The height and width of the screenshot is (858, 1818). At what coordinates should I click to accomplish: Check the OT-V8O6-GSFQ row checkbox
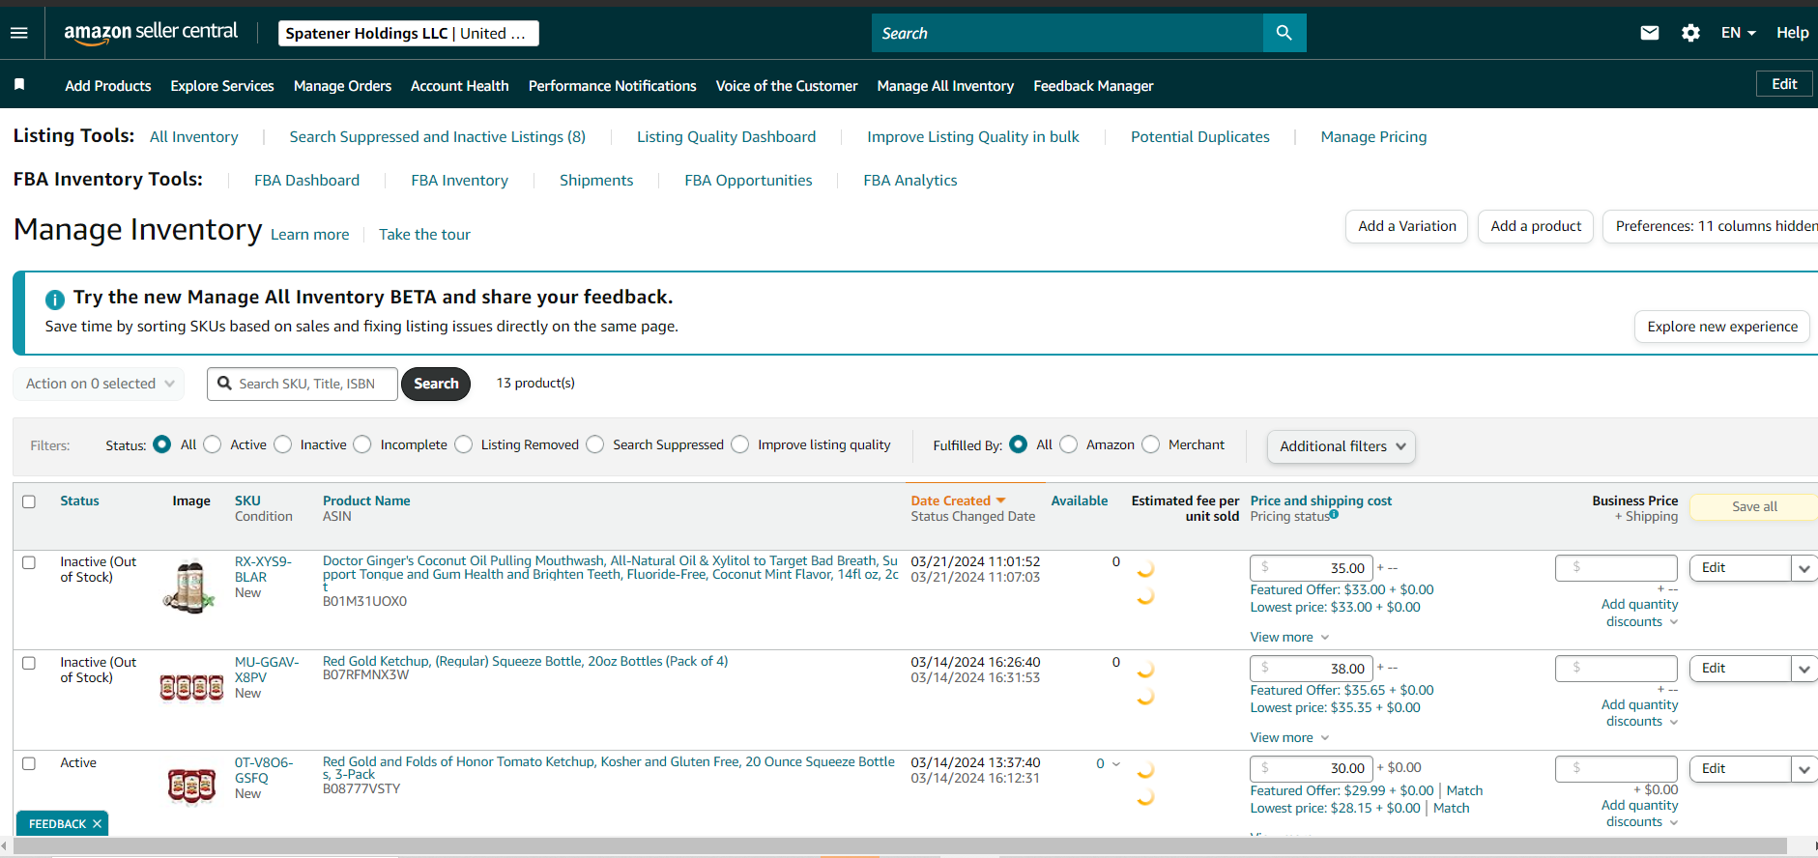[29, 763]
